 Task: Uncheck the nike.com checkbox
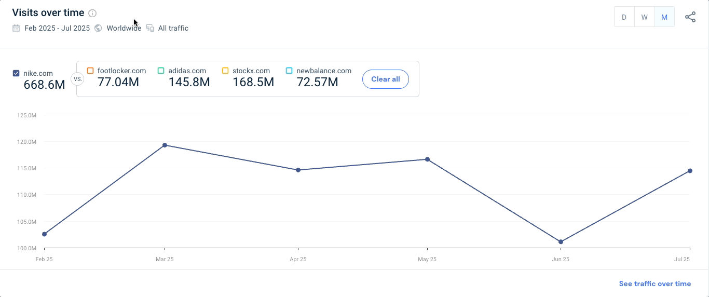16,73
